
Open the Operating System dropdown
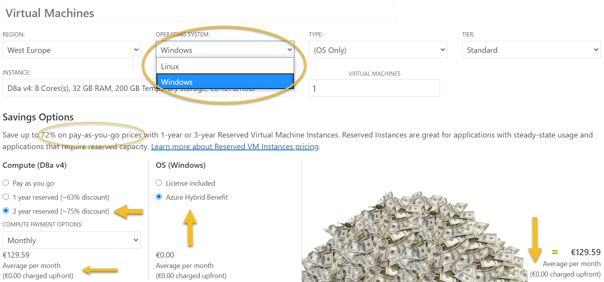(225, 50)
